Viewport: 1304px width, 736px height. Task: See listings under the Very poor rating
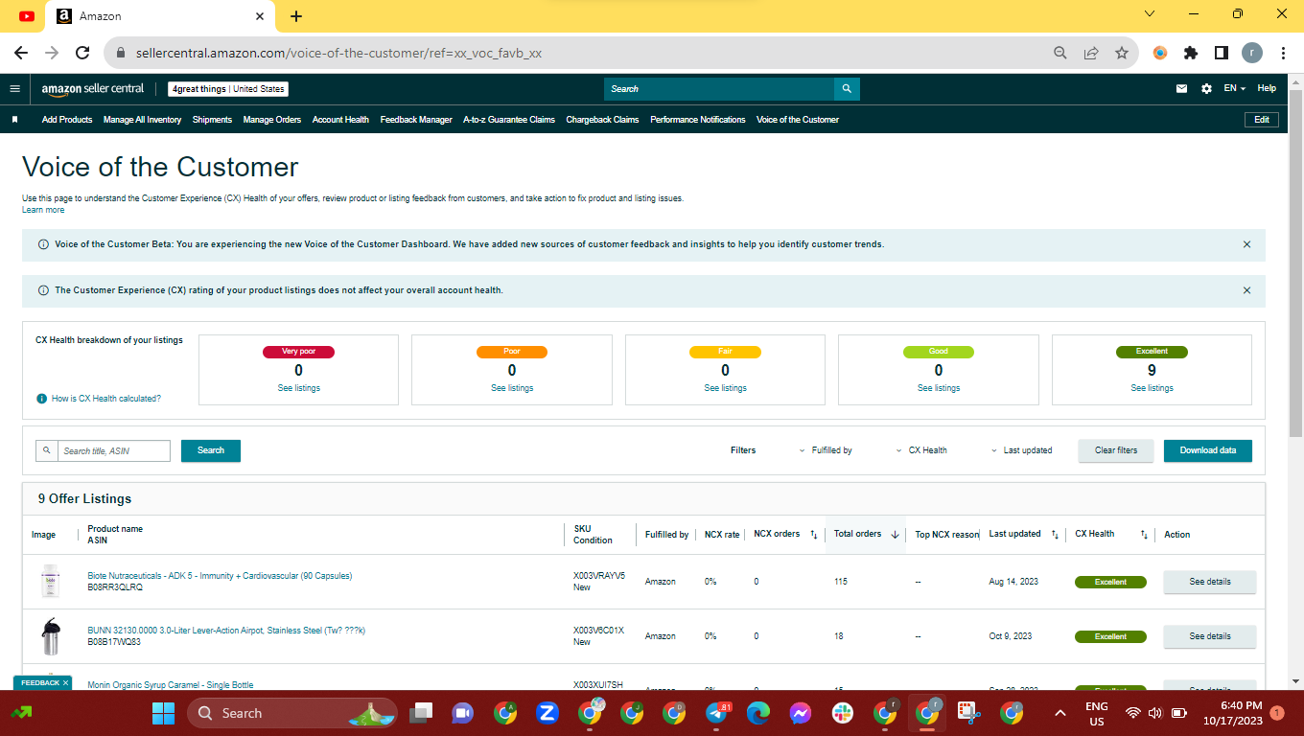pos(299,388)
